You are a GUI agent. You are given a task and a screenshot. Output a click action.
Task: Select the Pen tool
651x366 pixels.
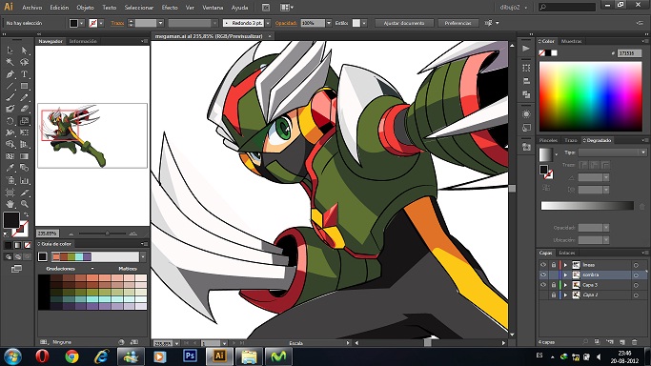tap(10, 74)
